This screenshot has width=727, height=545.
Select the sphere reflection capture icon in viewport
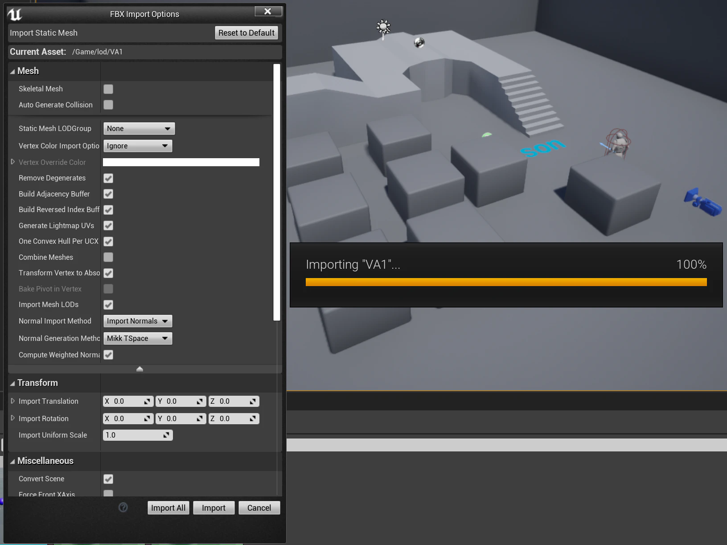pos(419,42)
